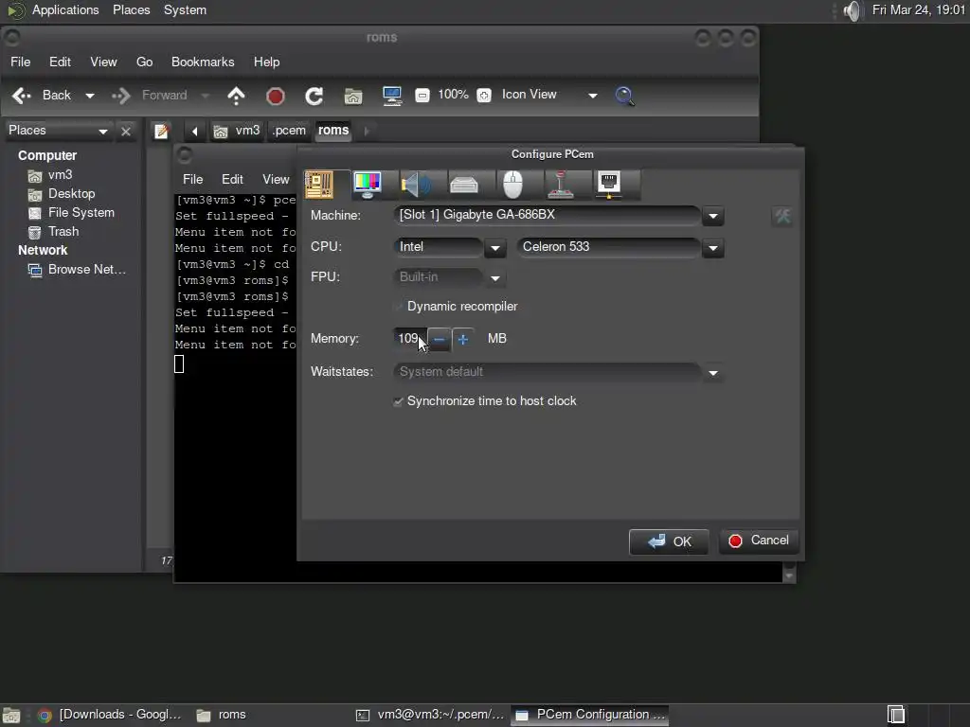
Task: Select the .pcem path bar button
Action: point(289,131)
